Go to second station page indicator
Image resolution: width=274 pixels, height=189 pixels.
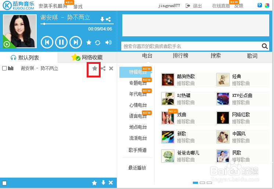(x=202, y=183)
